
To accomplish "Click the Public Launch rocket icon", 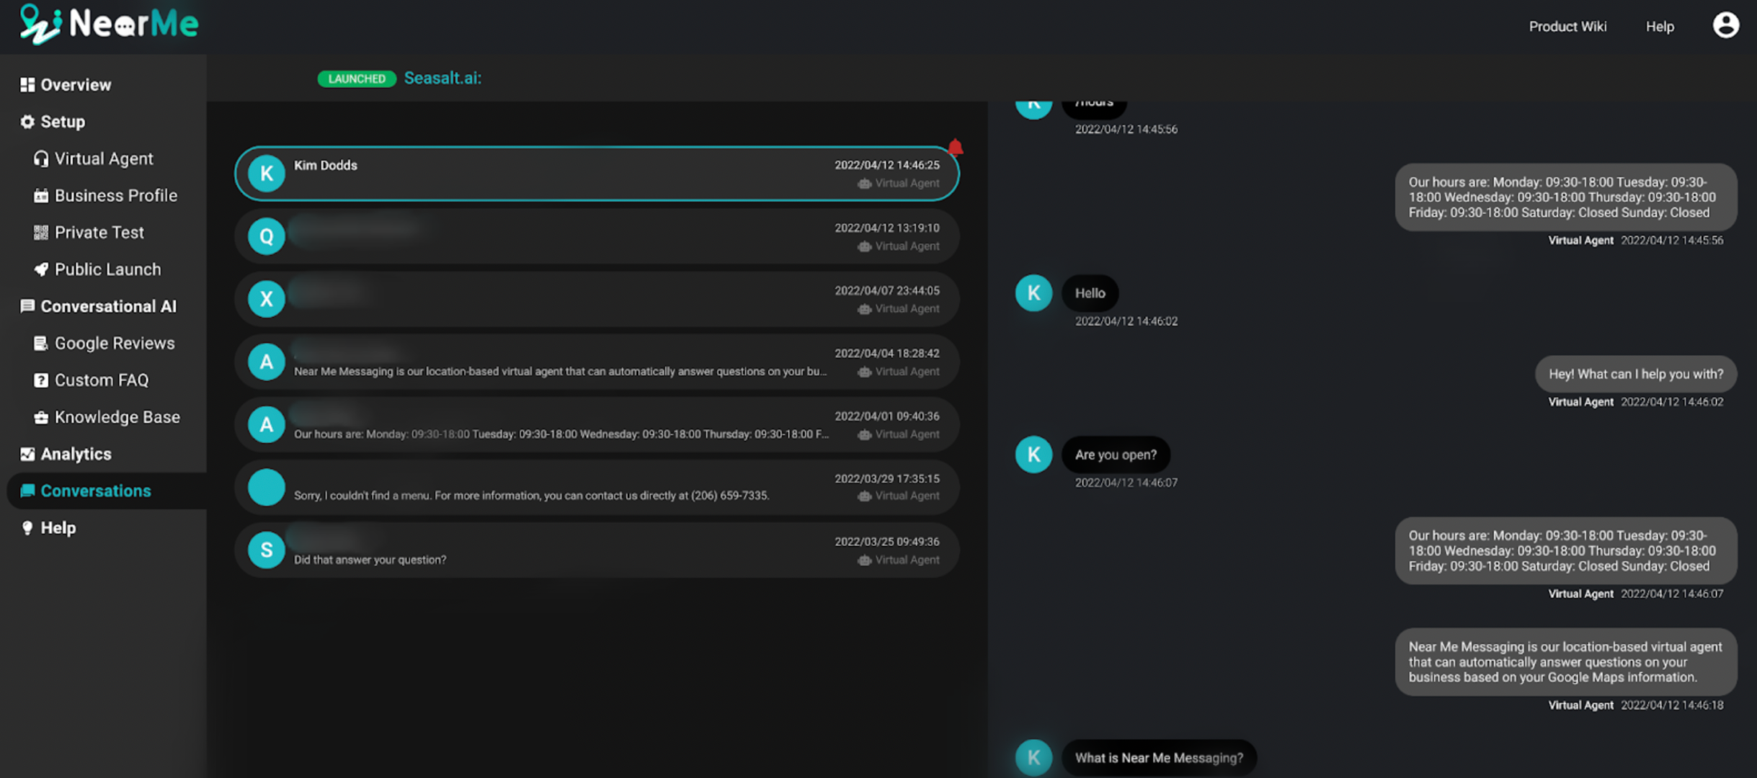I will coord(41,269).
